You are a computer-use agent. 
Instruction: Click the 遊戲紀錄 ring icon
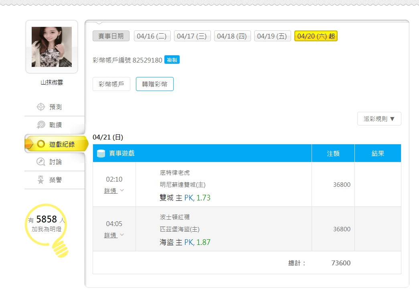coord(41,144)
